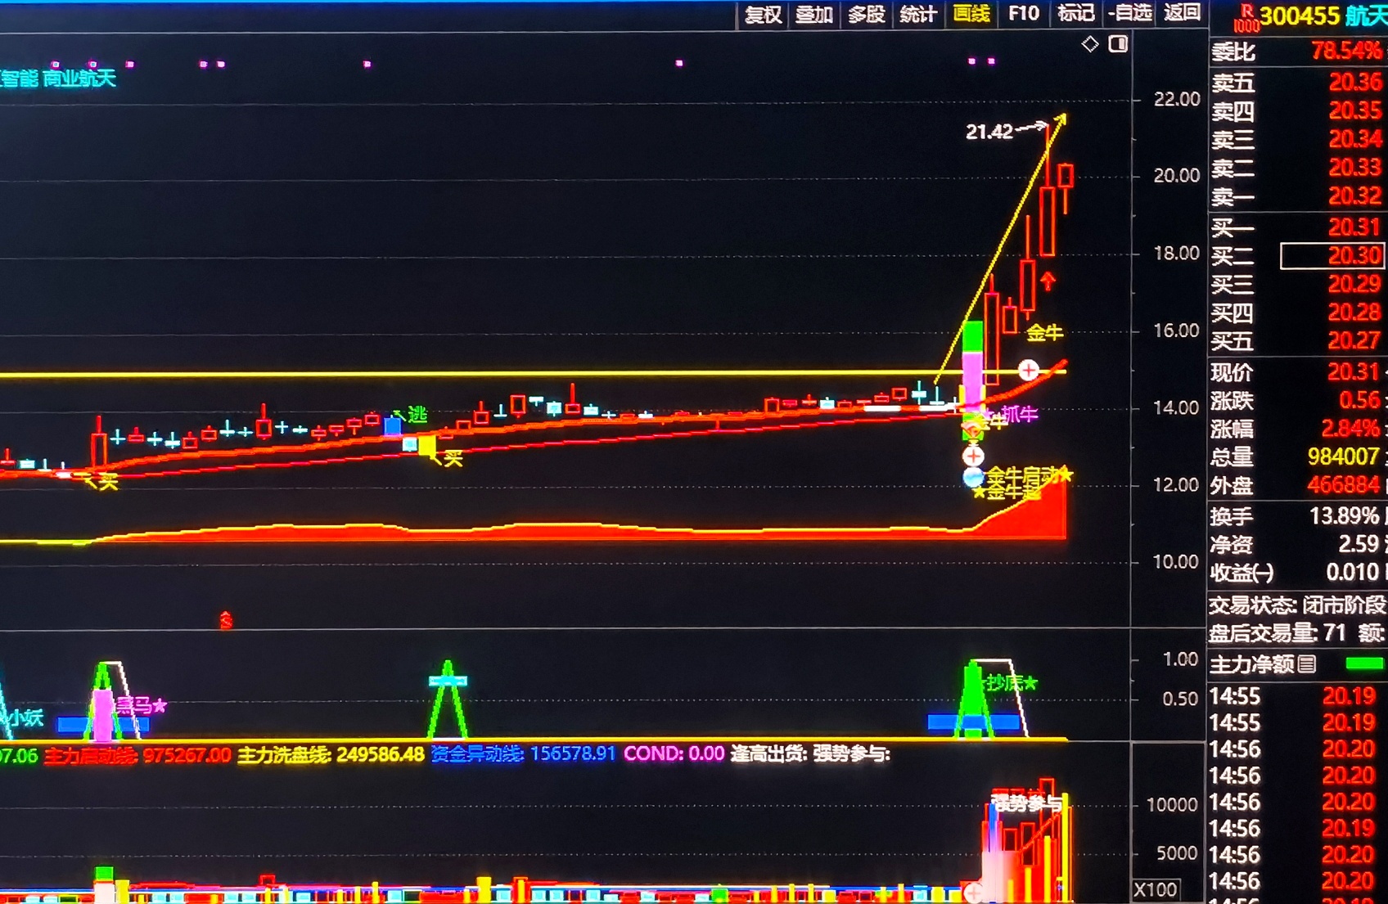Click the first 14:55 trade at 20.19
This screenshot has height=904, width=1388.
pyautogui.click(x=1297, y=696)
